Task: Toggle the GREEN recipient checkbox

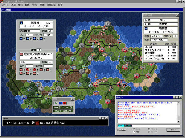Action: [149, 129]
